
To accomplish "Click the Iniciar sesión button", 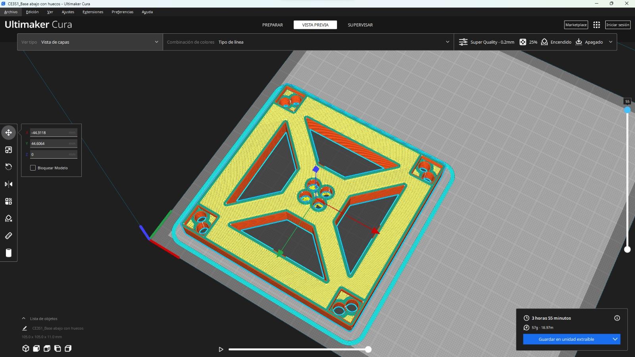I will (x=618, y=25).
